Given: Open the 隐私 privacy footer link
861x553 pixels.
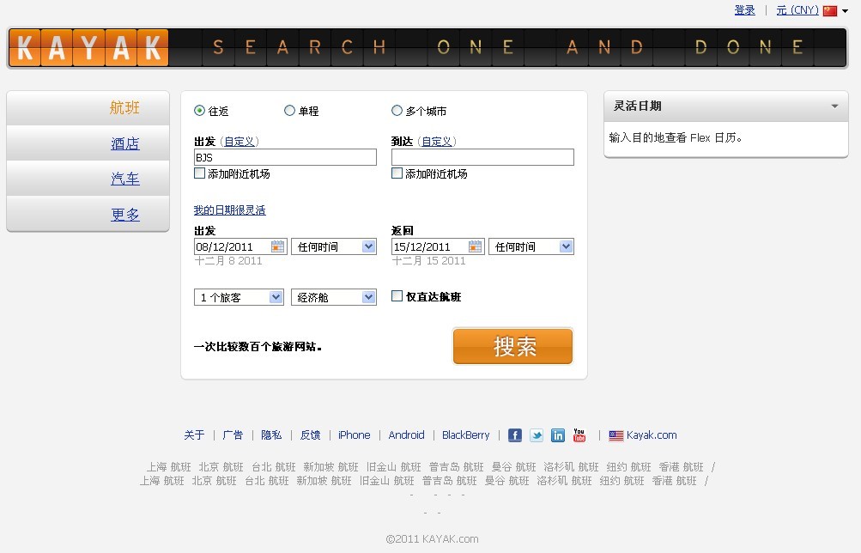Looking at the screenshot, I should (x=271, y=435).
